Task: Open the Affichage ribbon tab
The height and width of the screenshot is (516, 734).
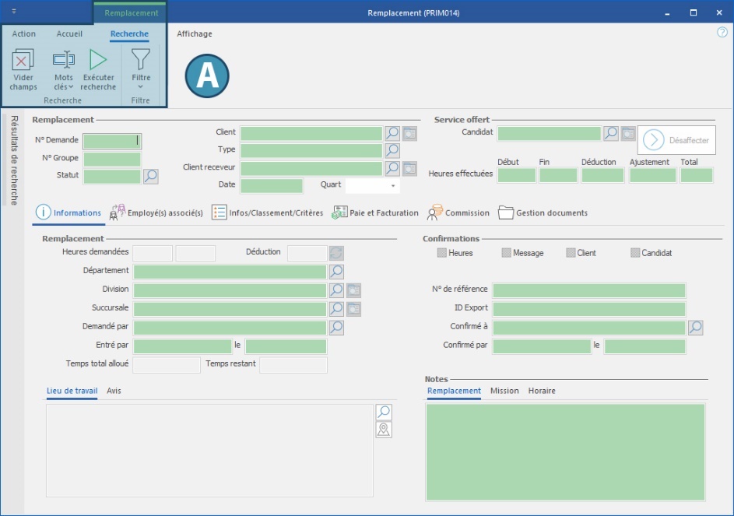Action: coord(194,34)
